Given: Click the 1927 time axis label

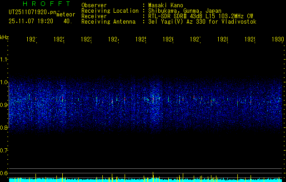Looking at the screenshot, I should pos(196,39).
